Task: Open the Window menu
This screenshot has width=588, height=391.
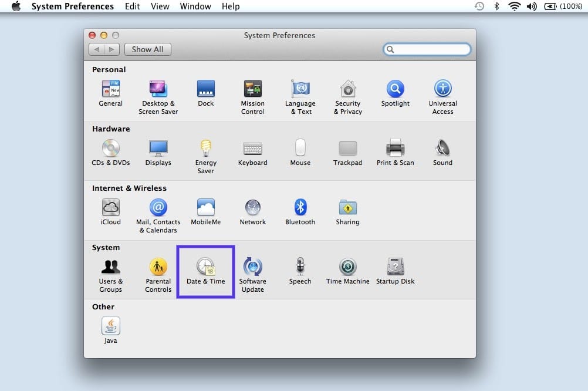Action: pyautogui.click(x=195, y=6)
